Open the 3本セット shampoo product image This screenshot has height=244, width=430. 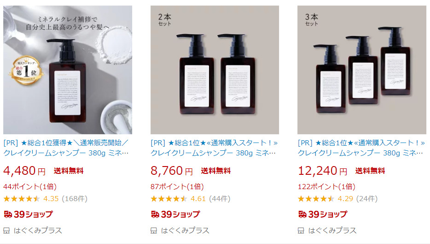362,70
